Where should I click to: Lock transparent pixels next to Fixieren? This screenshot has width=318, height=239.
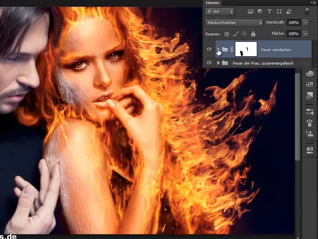pyautogui.click(x=227, y=34)
